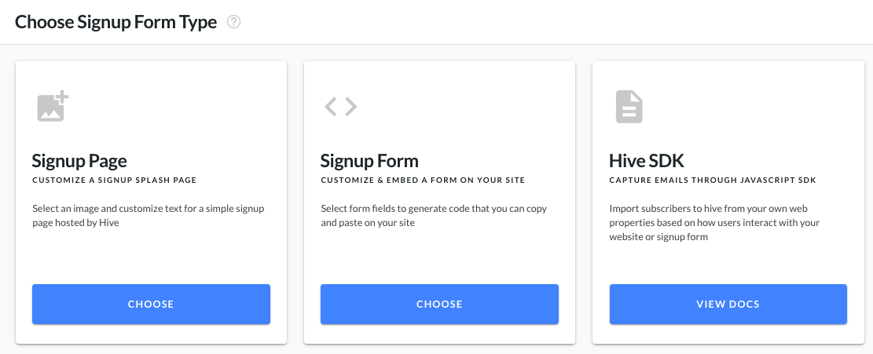Click the 'Select an image and customize text' description

148,216
